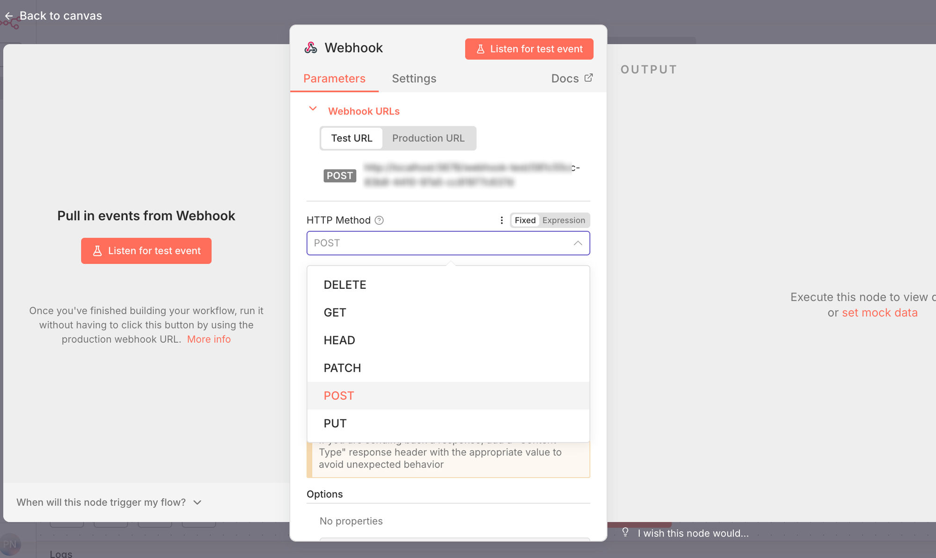Pick PATCH in the HTTP method options
The height and width of the screenshot is (558, 936).
tap(342, 368)
